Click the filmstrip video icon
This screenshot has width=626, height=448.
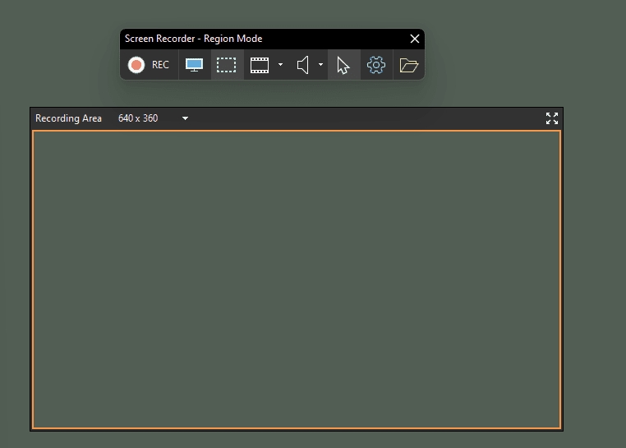pos(260,65)
